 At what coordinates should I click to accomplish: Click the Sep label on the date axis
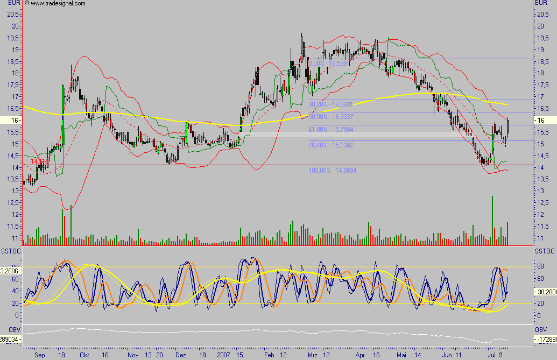(x=38, y=355)
